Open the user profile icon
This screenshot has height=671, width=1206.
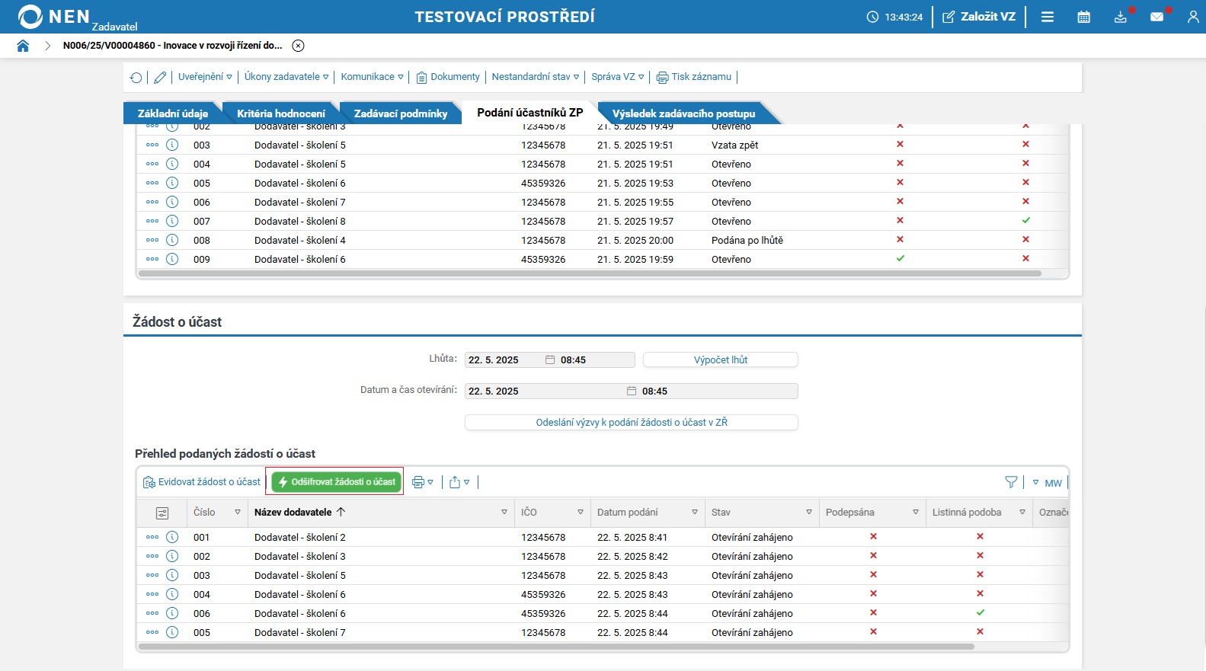(1193, 17)
